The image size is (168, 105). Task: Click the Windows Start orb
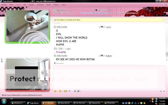click(4, 102)
